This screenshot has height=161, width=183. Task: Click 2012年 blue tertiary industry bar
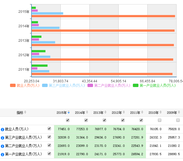click(x=41, y=57)
